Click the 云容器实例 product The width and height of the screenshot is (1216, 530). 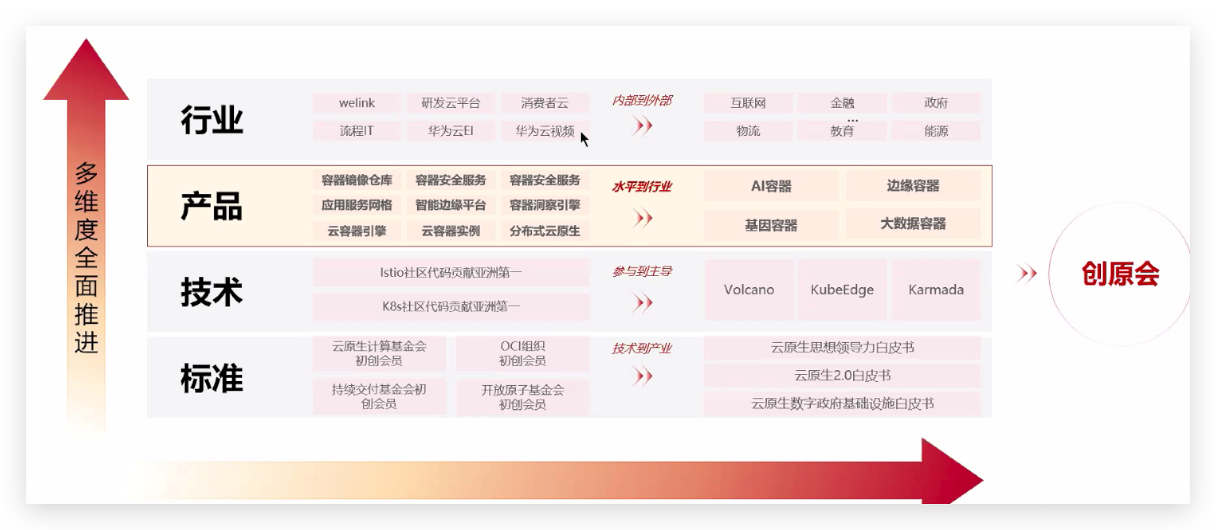click(450, 231)
